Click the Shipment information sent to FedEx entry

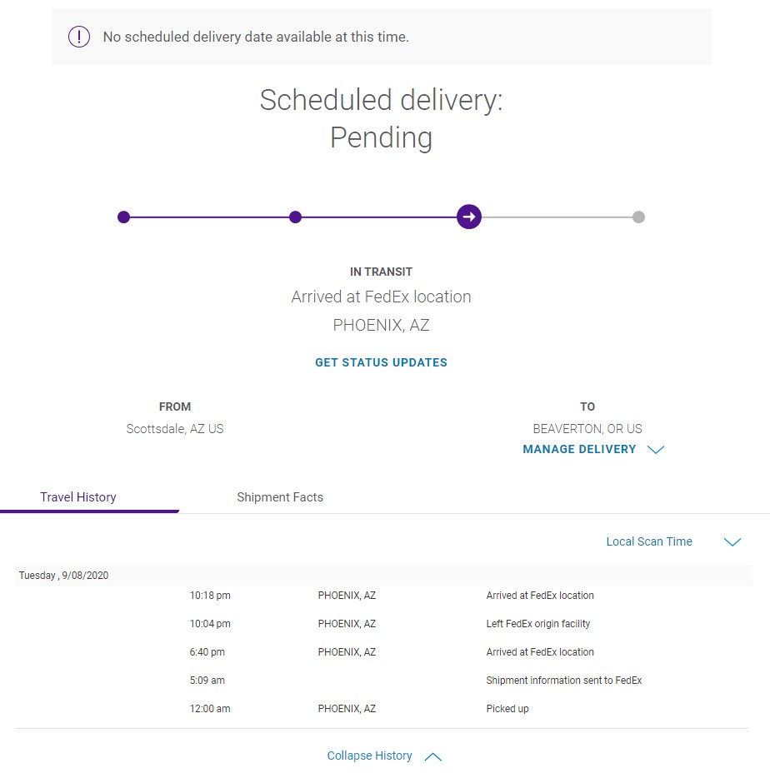563,681
